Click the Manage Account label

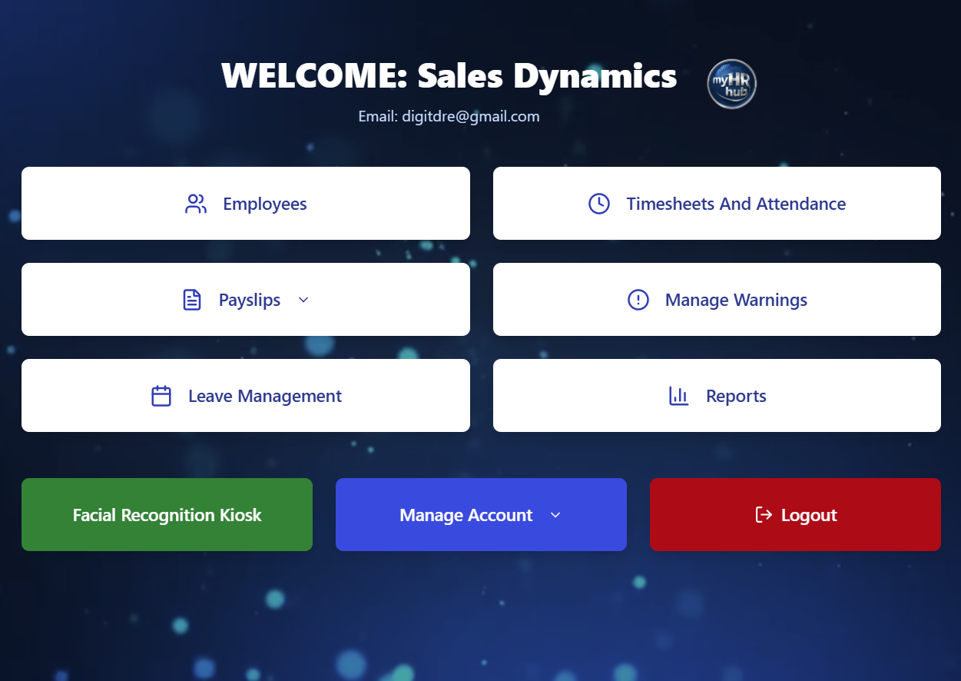466,515
